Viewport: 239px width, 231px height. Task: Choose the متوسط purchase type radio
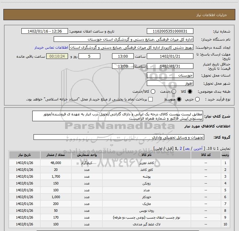tap(179, 99)
